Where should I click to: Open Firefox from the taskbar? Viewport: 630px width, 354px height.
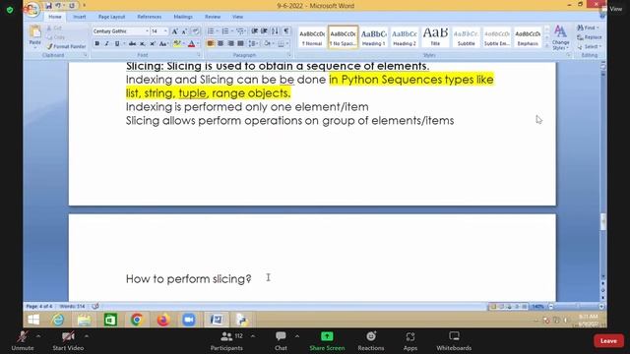(163, 320)
